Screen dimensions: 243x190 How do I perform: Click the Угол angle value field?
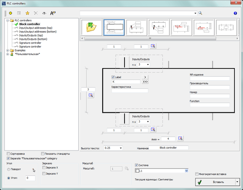click(x=31, y=178)
